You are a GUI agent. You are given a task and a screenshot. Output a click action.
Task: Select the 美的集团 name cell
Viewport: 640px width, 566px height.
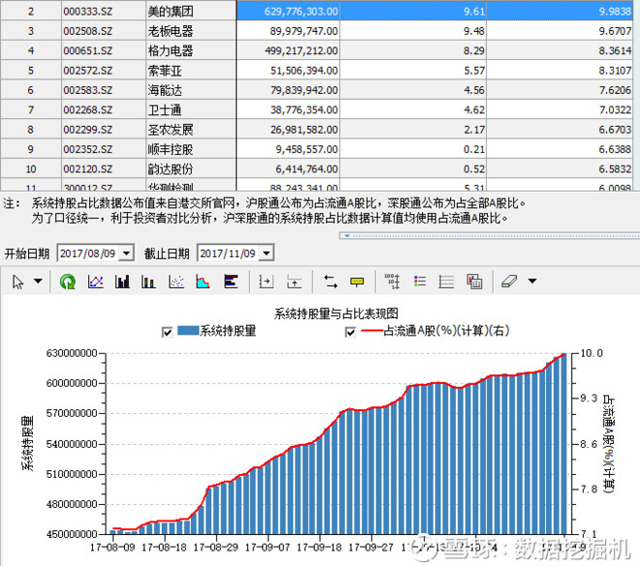[191, 11]
